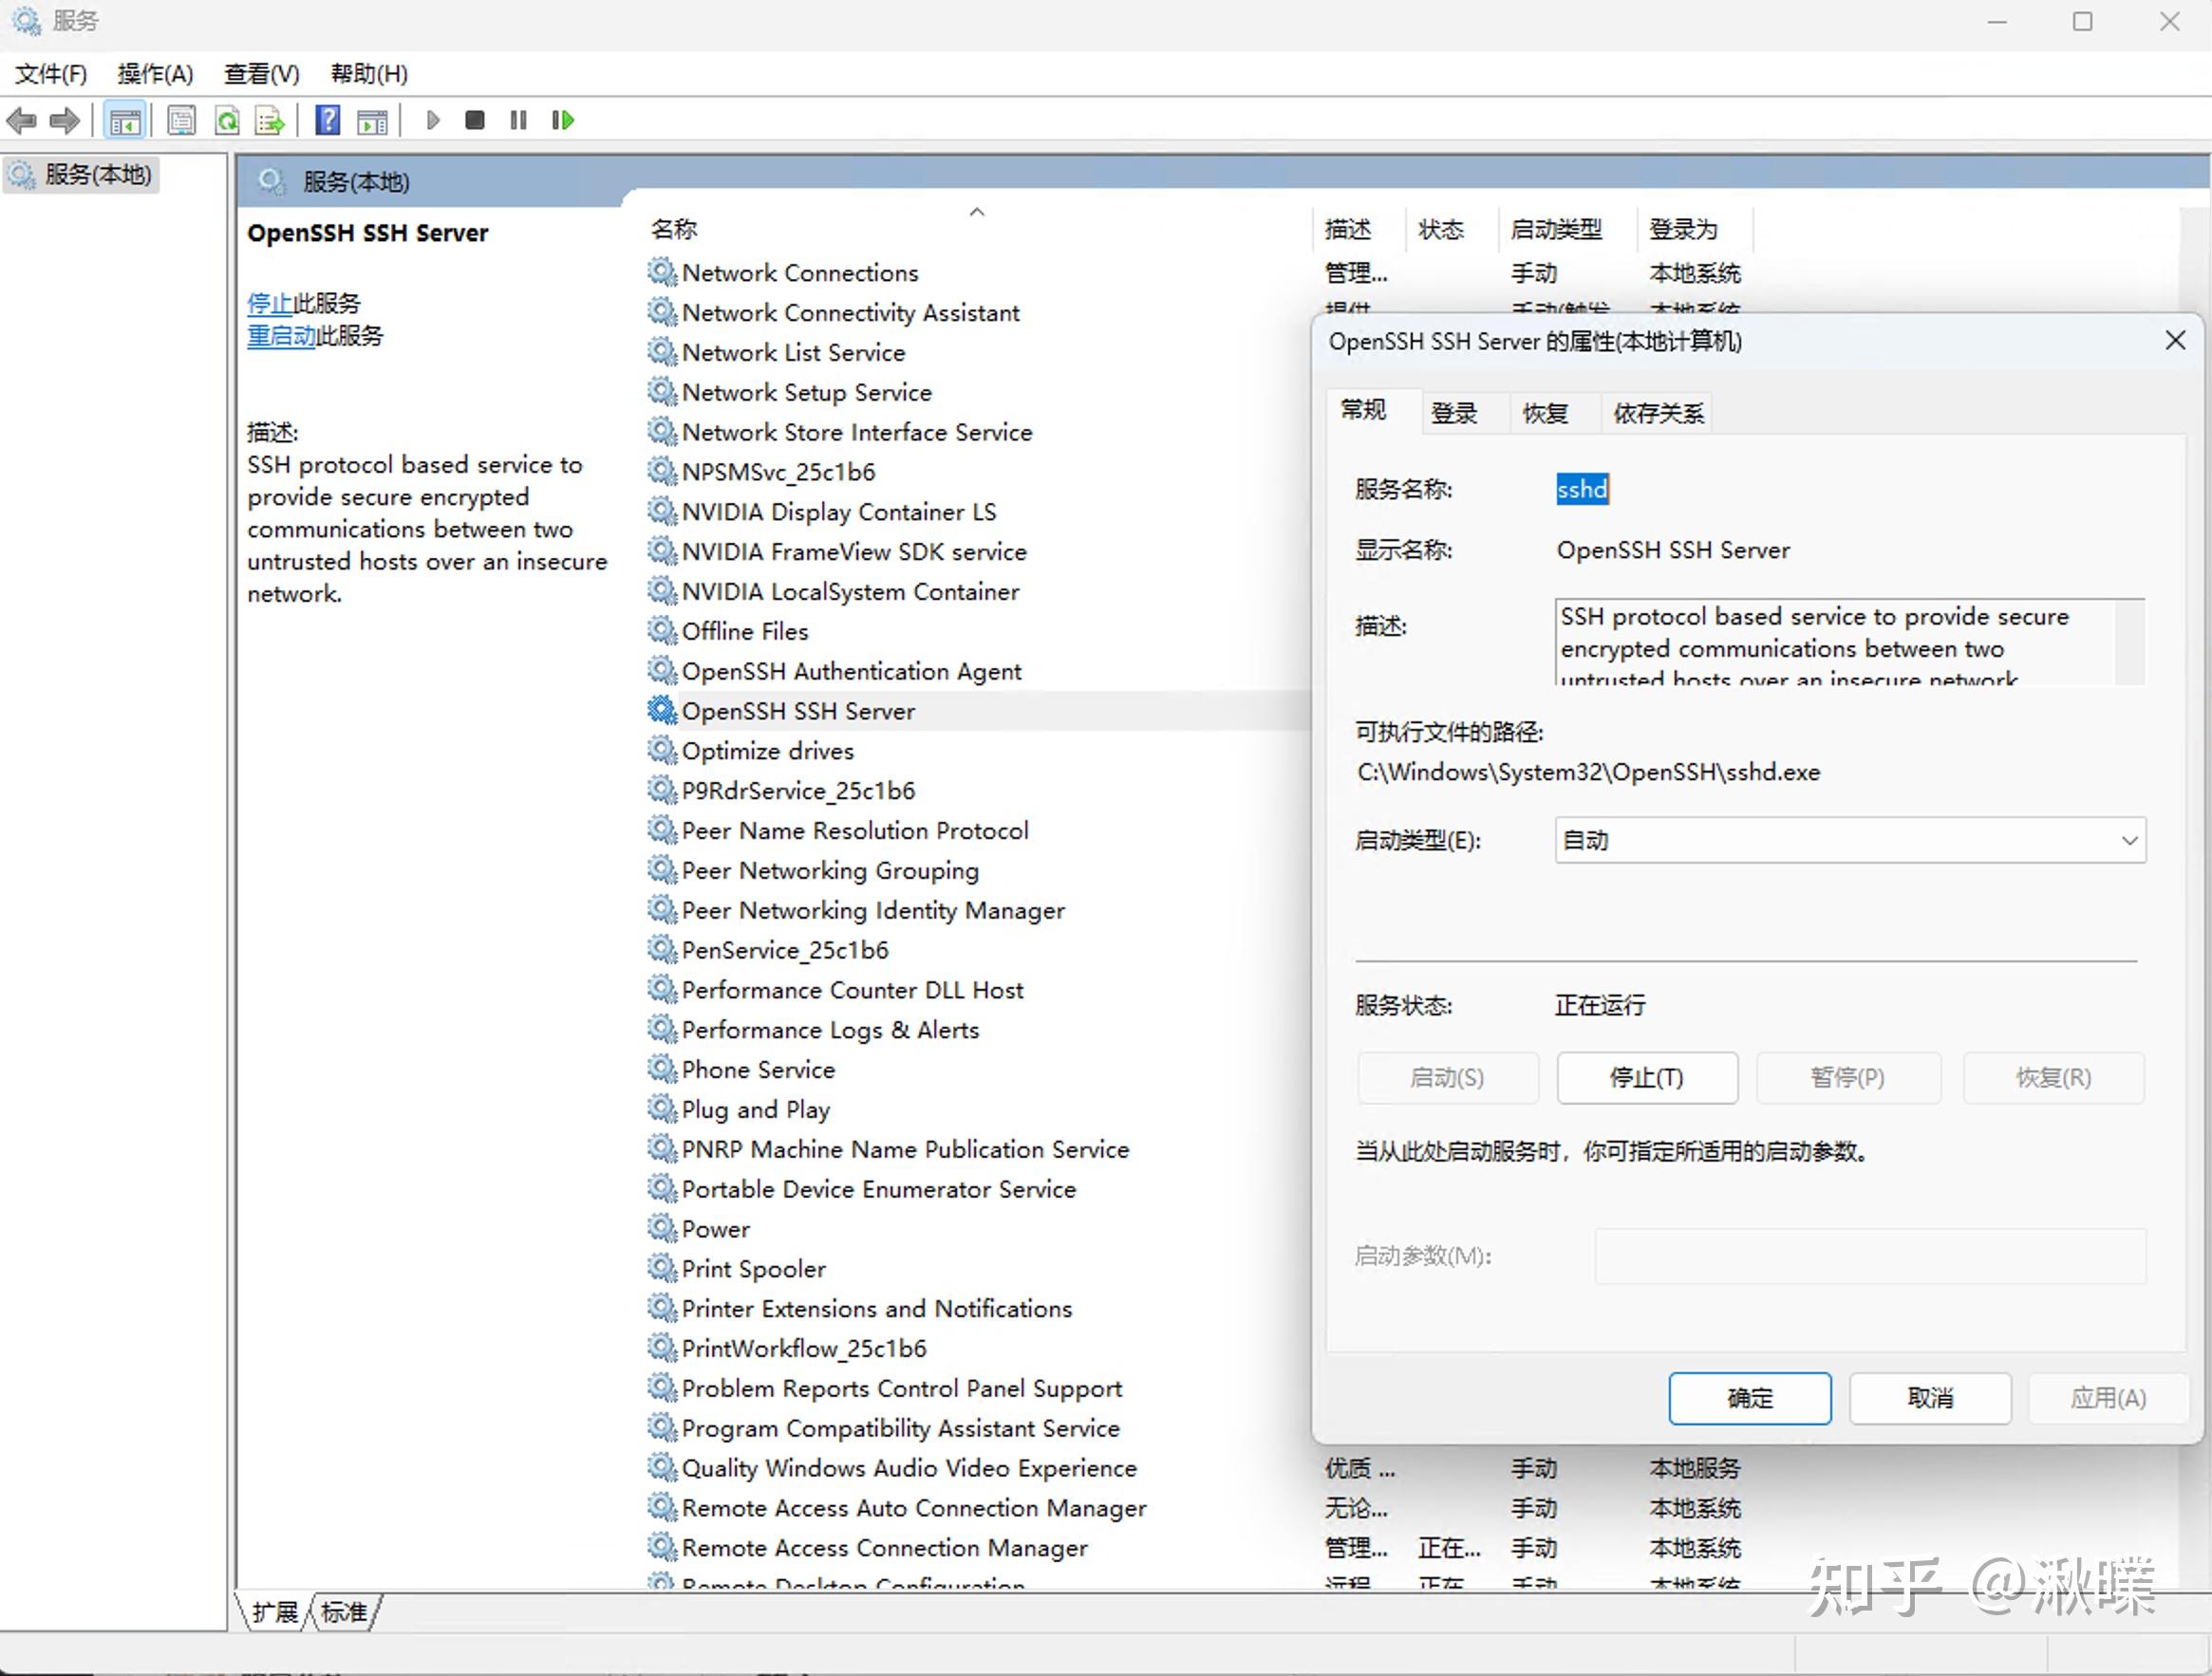Screen dimensions: 2212x1676
Task: Open the Properties toolbar icon
Action: 181,120
